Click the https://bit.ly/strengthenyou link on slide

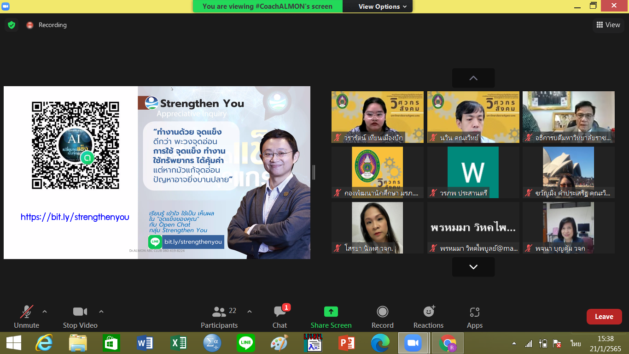tap(75, 217)
